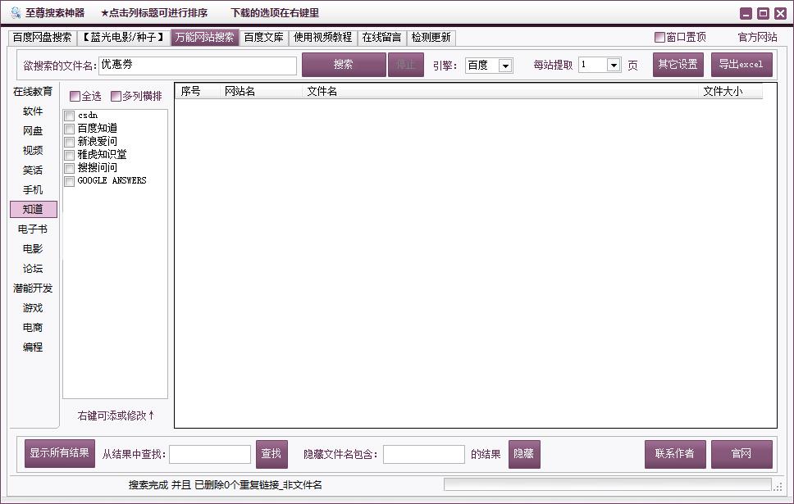Select the 游戏 category
Viewport: 794px width, 504px height.
33,307
